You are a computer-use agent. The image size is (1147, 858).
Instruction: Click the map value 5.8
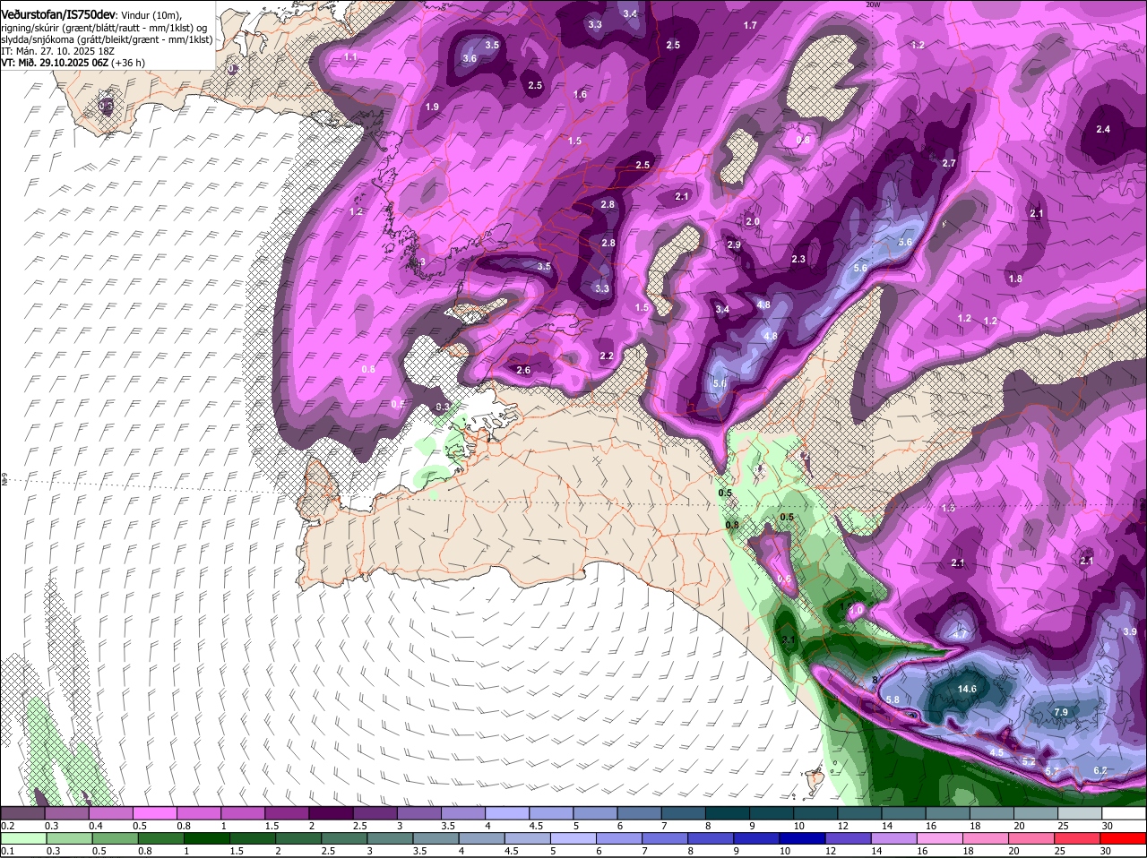coord(892,699)
